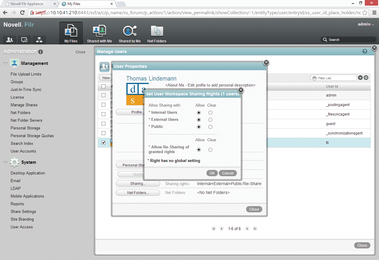Open the Share Settings menu item
Screen dimensions: 379x260
click(23, 211)
